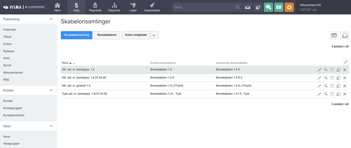Open the green book help icon

pos(279,7)
